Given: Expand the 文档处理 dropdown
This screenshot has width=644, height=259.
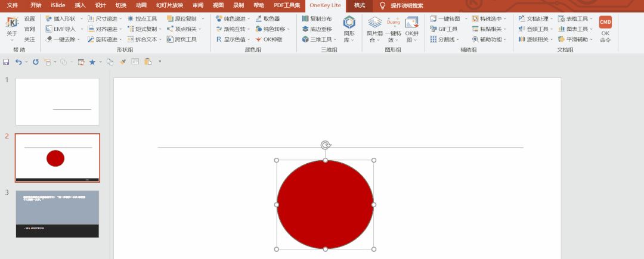Looking at the screenshot, I should pyautogui.click(x=552, y=19).
